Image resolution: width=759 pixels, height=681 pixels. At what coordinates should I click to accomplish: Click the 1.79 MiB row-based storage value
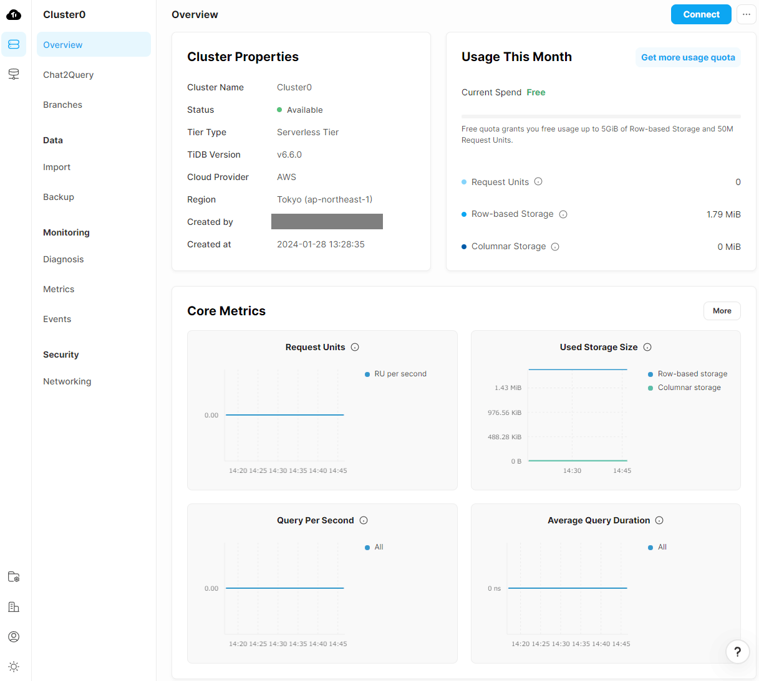[x=723, y=214]
